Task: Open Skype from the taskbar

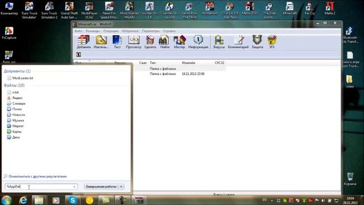Action: click(72, 200)
